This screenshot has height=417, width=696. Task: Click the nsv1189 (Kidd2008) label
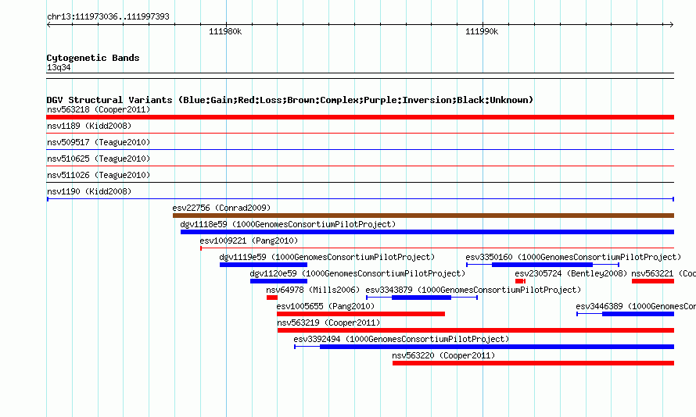89,126
